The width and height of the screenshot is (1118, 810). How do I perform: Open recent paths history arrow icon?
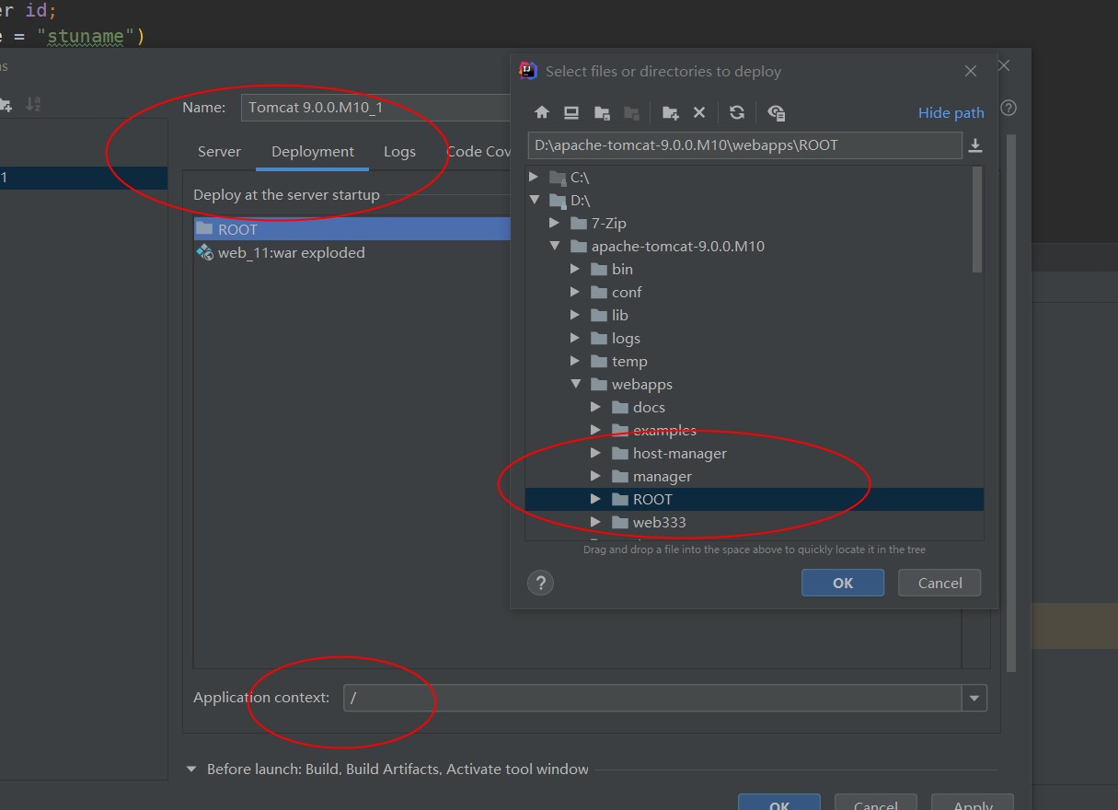point(975,145)
